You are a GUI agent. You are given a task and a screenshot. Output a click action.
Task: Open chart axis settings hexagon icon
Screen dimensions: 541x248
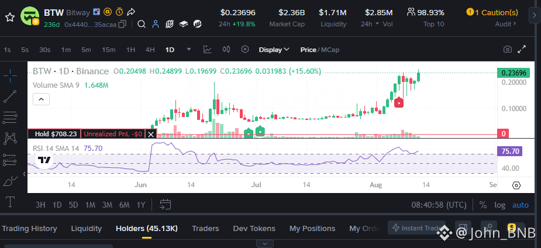point(516,185)
